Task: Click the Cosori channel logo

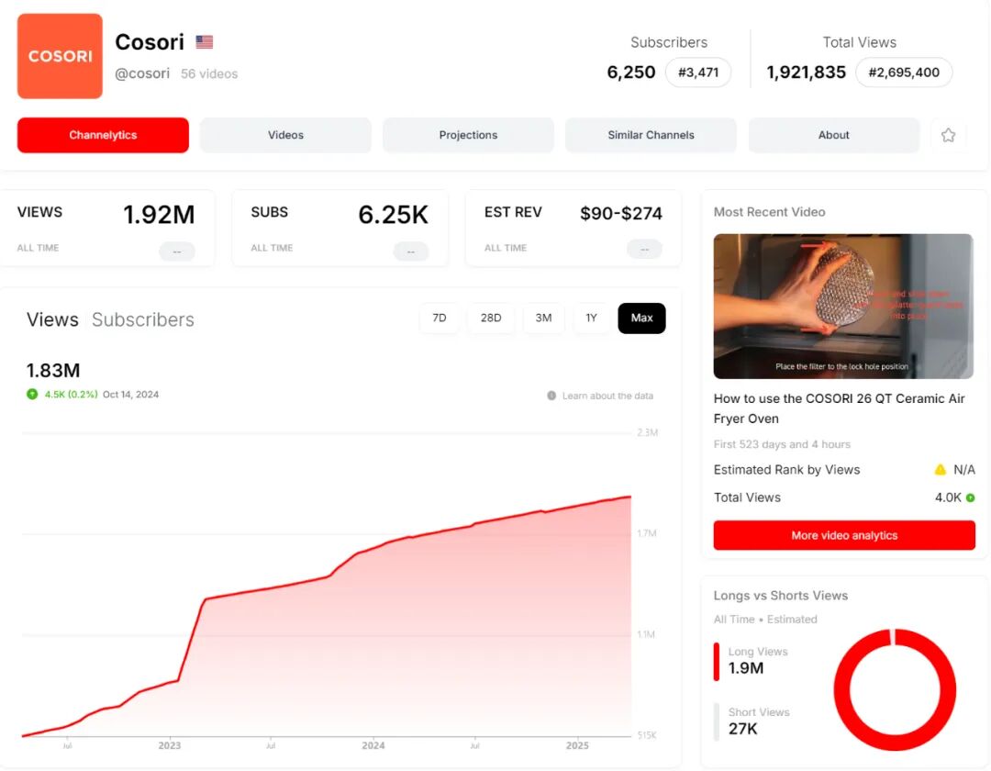Action: point(59,55)
